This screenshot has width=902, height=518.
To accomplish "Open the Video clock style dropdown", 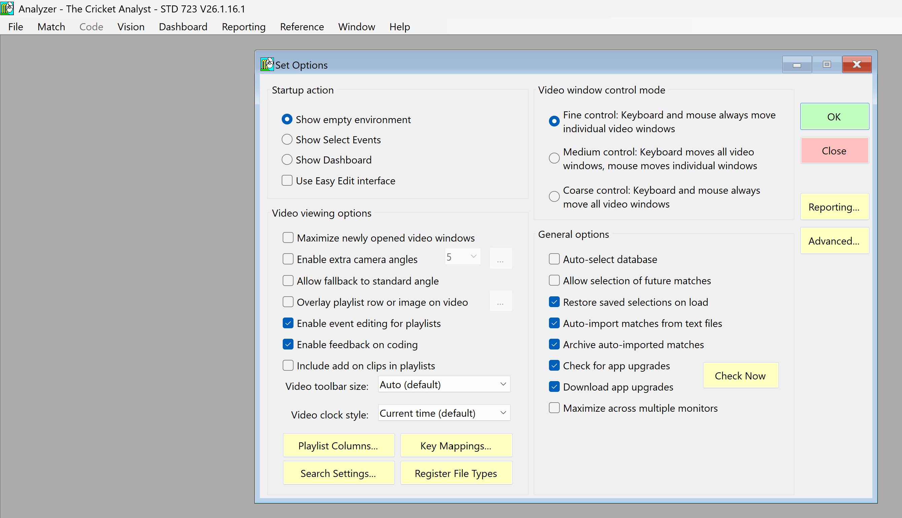I will (x=444, y=413).
